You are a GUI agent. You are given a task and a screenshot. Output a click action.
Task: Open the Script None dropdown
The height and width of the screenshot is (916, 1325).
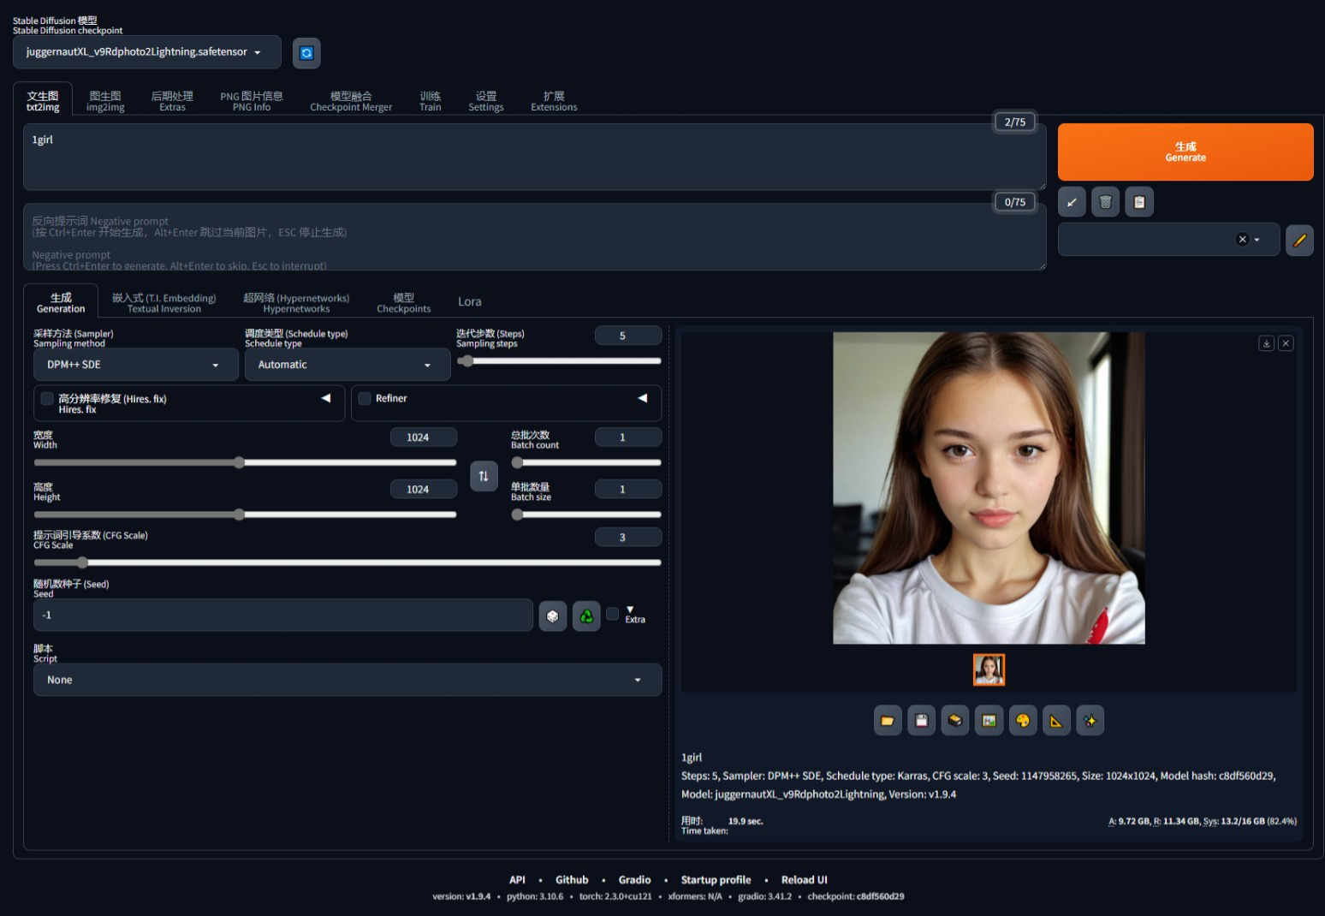click(348, 680)
